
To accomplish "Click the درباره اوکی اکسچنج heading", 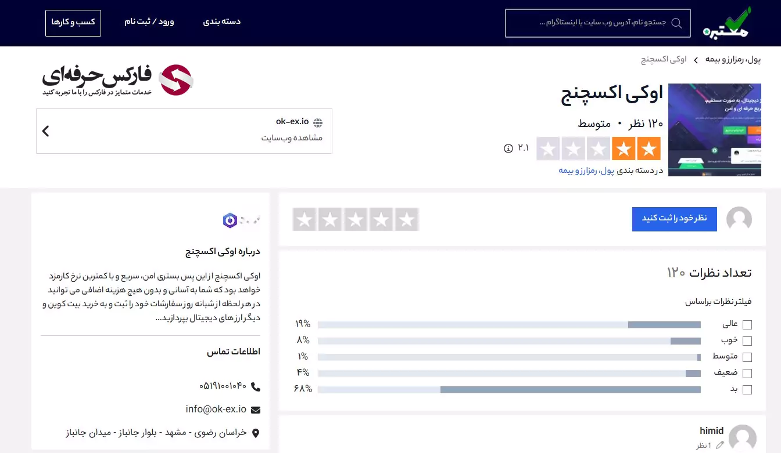I will [x=223, y=252].
